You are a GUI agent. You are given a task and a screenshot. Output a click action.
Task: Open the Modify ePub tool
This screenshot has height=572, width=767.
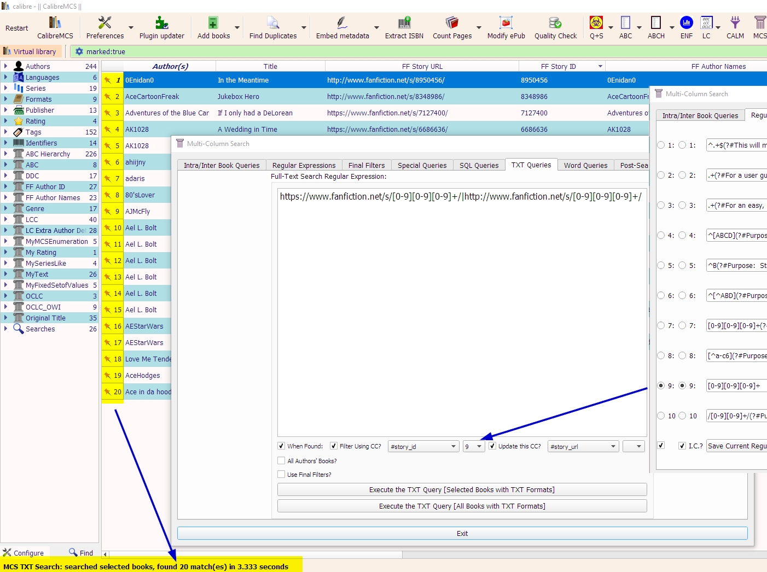[506, 27]
